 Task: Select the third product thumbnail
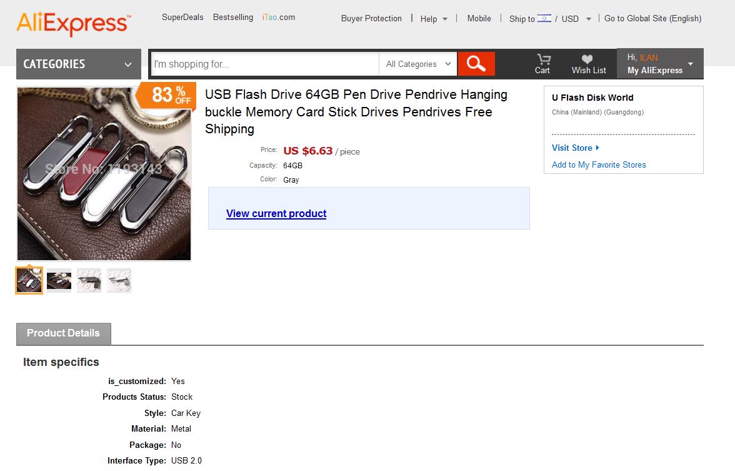(x=89, y=281)
